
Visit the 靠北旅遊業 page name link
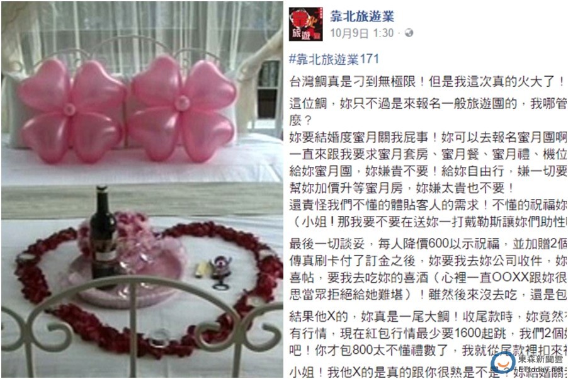point(361,16)
